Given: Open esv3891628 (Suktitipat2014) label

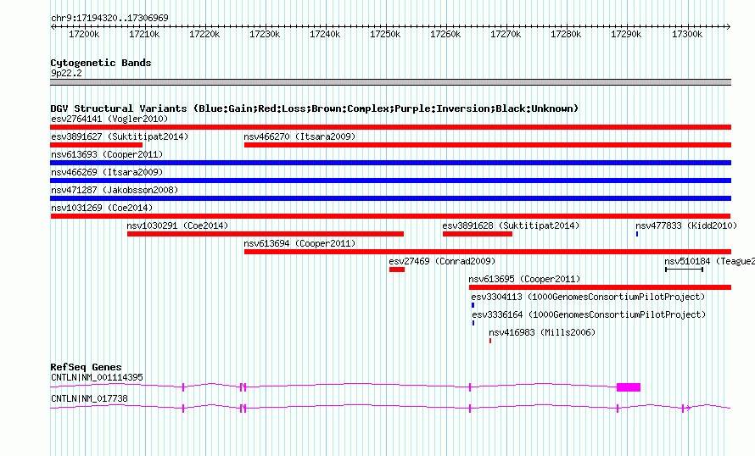Looking at the screenshot, I should (511, 225).
